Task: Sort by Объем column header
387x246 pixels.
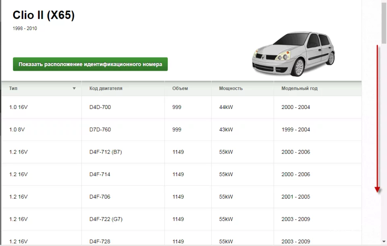Action: coord(180,88)
